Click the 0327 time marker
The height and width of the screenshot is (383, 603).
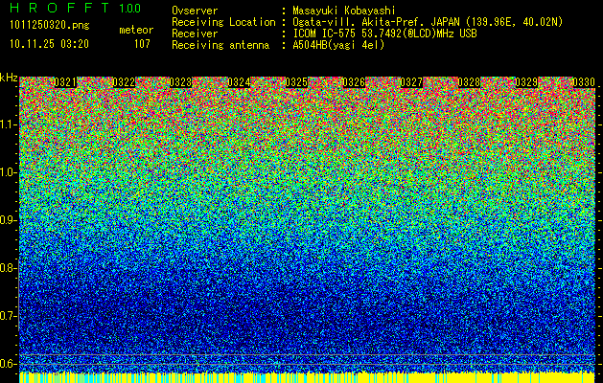click(x=411, y=82)
